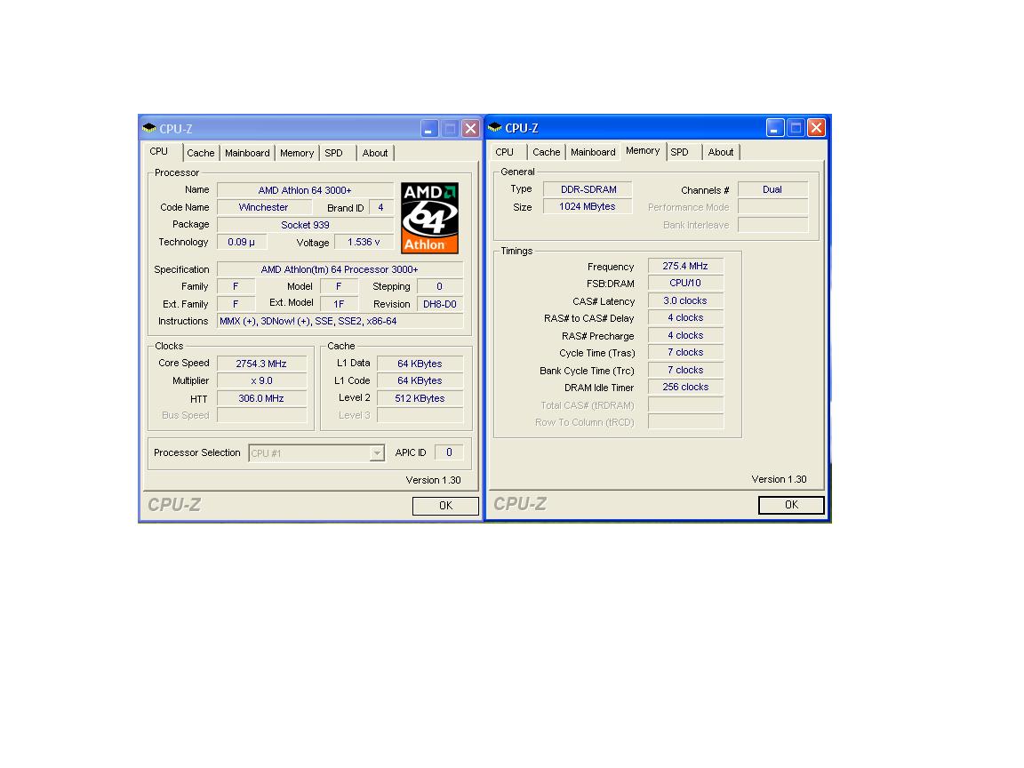The height and width of the screenshot is (768, 1024).
Task: Open About tab in left window
Action: (x=375, y=153)
